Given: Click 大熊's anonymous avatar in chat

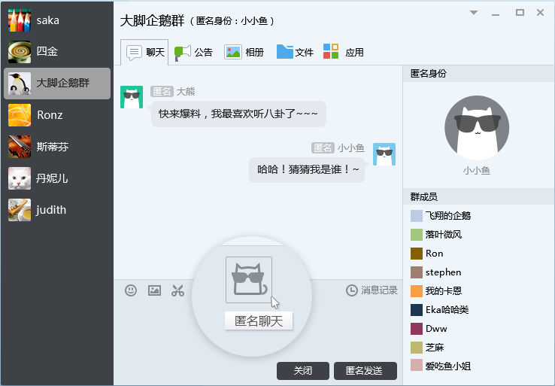Looking at the screenshot, I should [x=132, y=97].
